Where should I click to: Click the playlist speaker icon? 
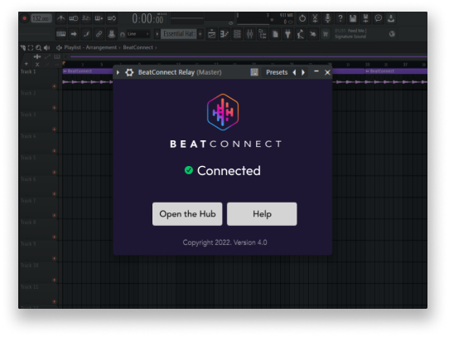46,48
